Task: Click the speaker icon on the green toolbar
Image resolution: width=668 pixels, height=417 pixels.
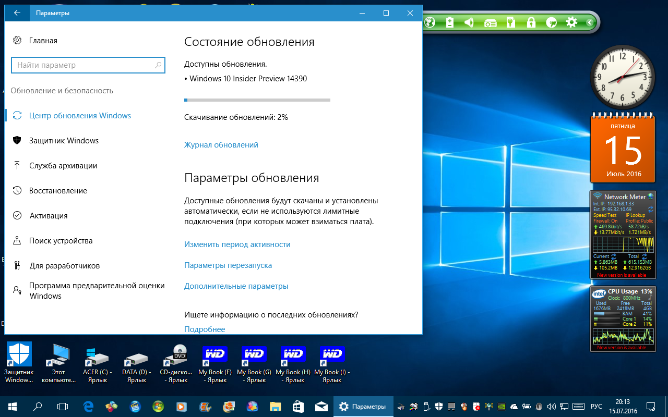Action: click(469, 22)
